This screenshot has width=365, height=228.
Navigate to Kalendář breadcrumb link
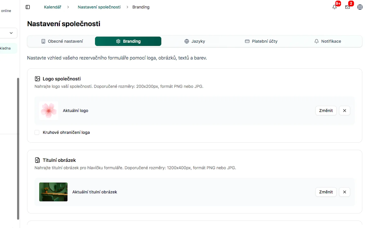coord(52,7)
